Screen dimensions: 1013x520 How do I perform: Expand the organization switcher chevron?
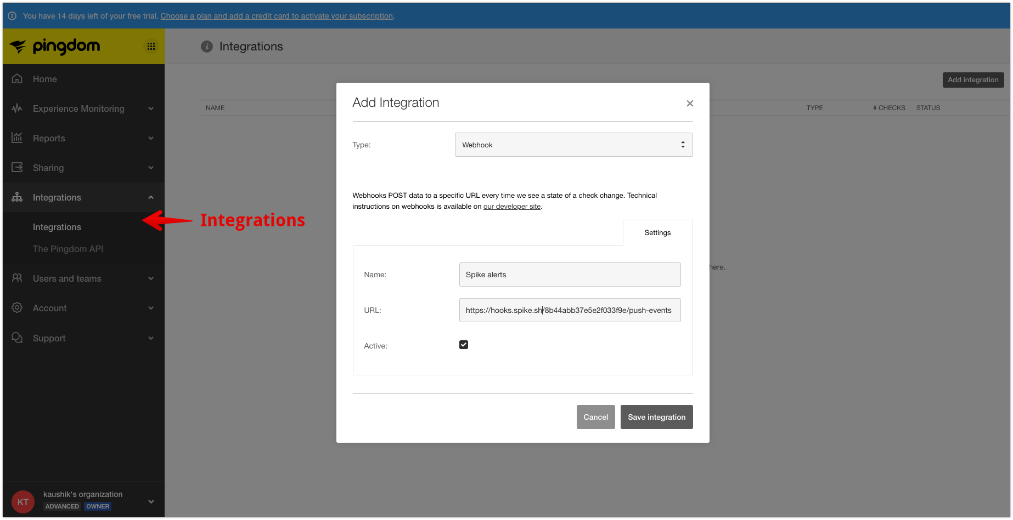click(x=151, y=501)
